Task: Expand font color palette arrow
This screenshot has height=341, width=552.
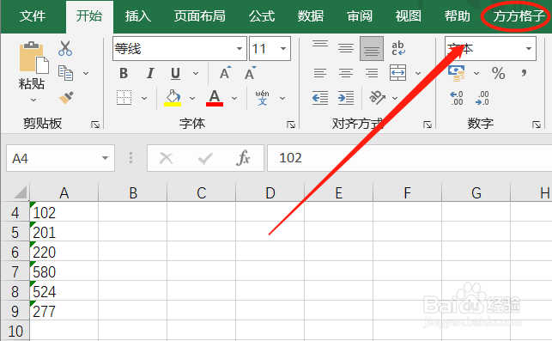Action: [x=234, y=98]
